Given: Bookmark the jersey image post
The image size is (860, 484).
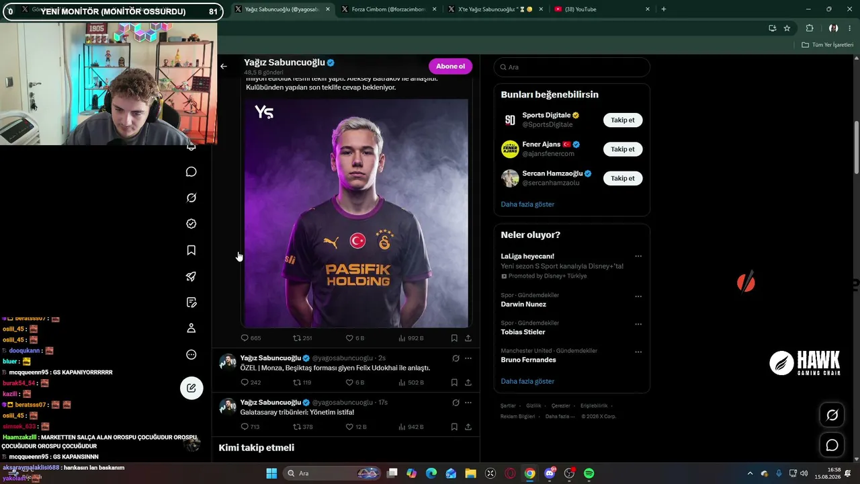Looking at the screenshot, I should pos(454,338).
